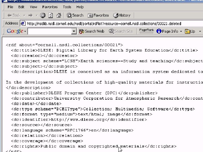Open the Forward history dropdown arrow
The width and height of the screenshot is (203, 152).
pos(37,15)
